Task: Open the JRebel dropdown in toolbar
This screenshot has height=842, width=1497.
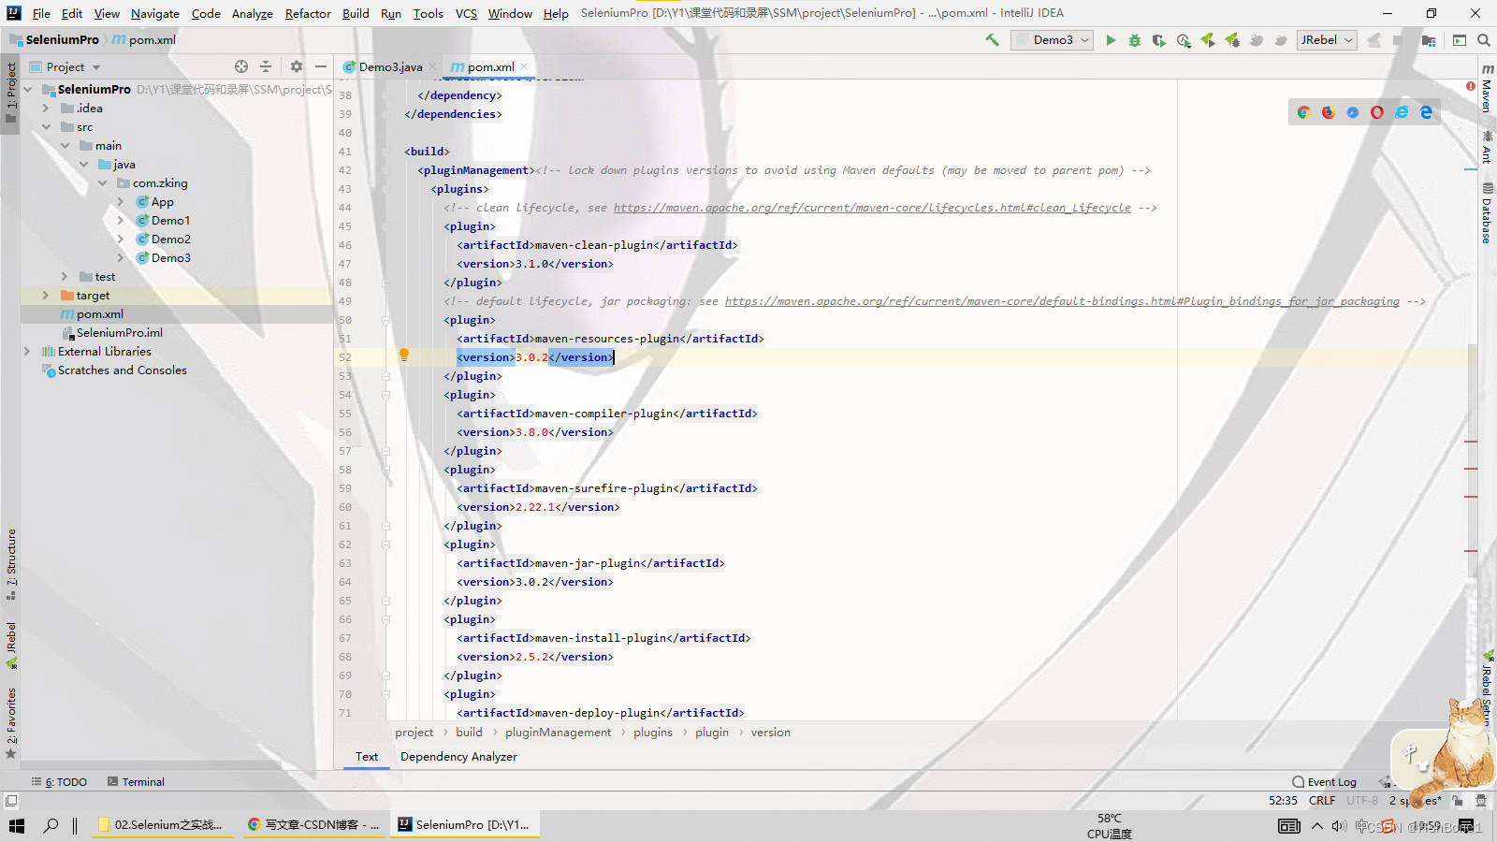Action: (1327, 40)
